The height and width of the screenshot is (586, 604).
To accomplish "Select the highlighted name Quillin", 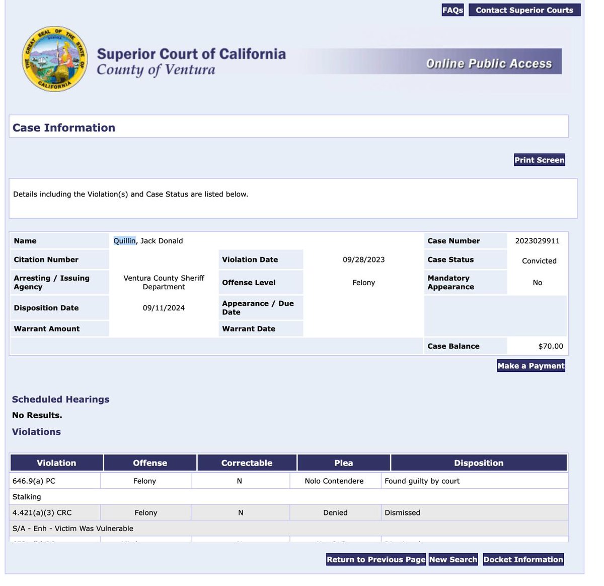I will point(124,241).
